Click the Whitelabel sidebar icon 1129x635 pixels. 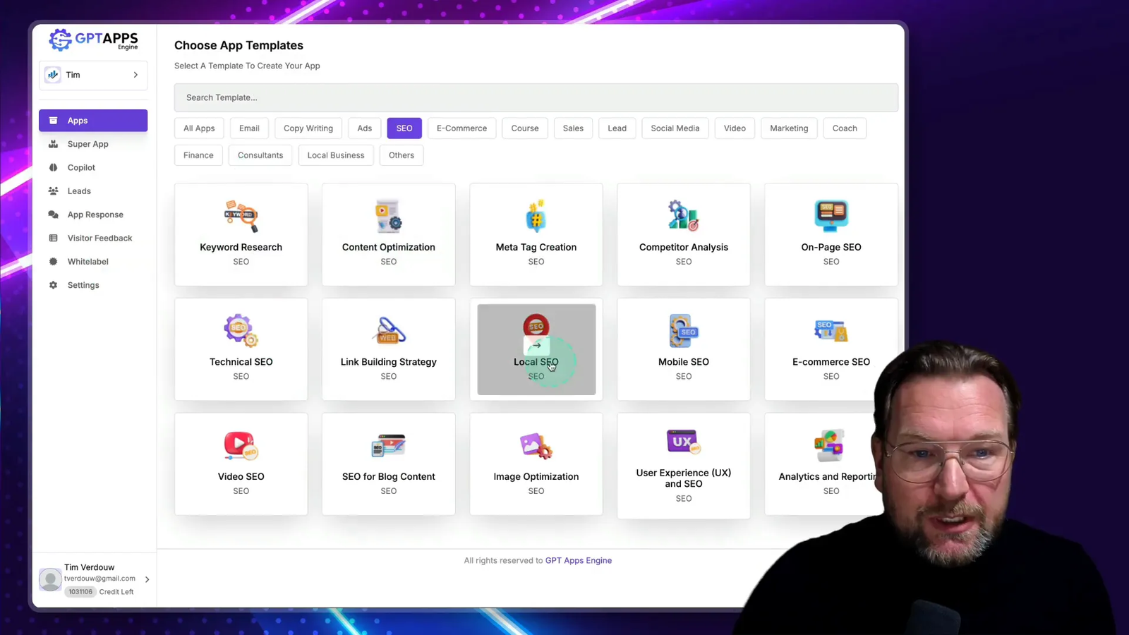coord(53,262)
